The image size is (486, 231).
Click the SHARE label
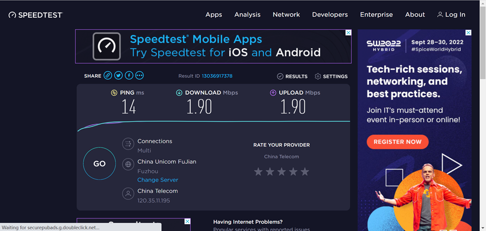pos(92,76)
